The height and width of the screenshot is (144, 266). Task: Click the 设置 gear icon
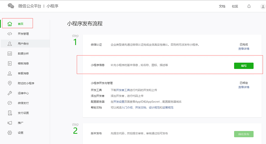(10, 133)
